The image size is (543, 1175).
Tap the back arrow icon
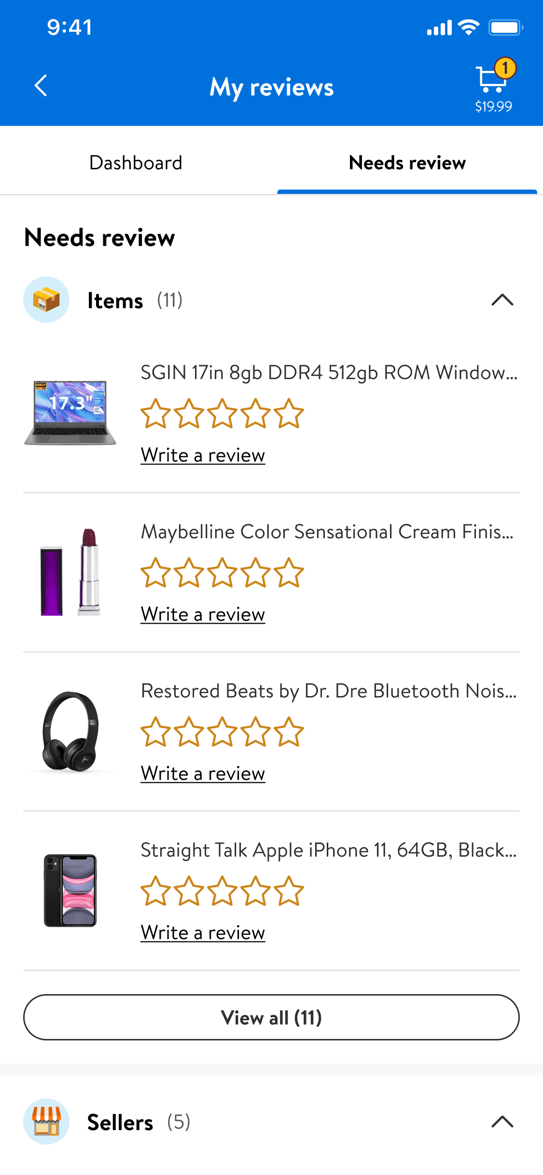(x=42, y=86)
